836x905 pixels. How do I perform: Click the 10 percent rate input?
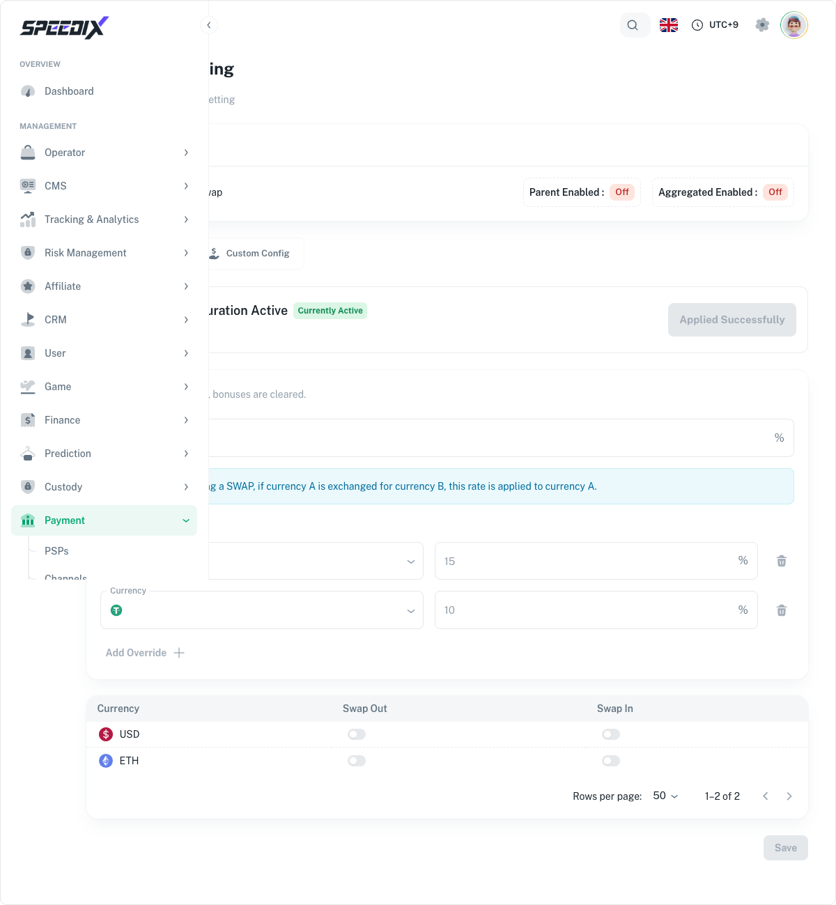[596, 610]
